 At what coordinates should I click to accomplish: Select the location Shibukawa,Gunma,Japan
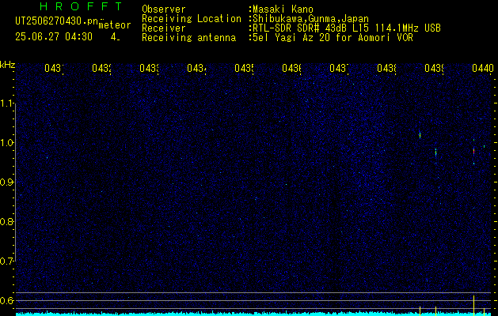point(310,19)
